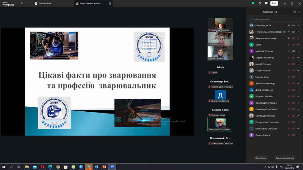Open more options for Admin in list
The width and height of the screenshot is (303, 170).
(298, 45)
